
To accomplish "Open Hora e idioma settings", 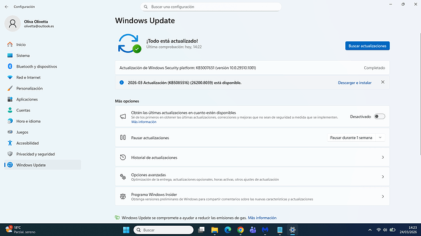I will tap(43, 121).
